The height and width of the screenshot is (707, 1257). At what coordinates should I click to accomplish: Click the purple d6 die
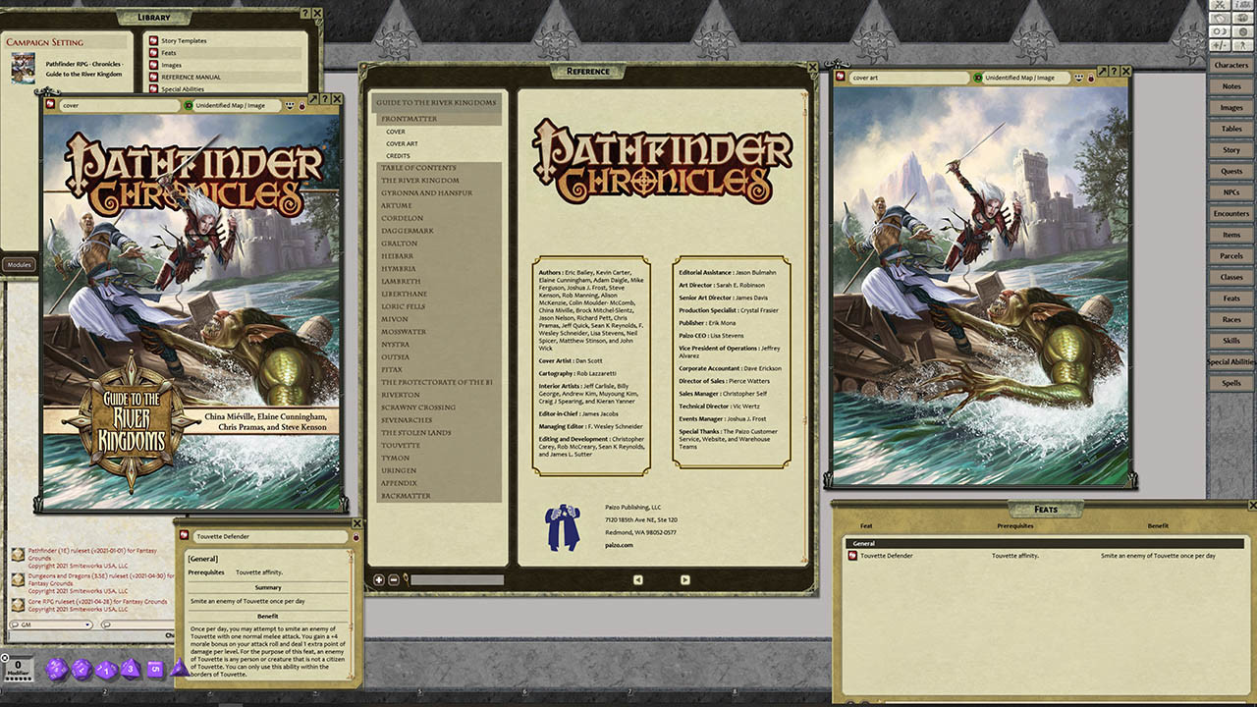point(155,670)
